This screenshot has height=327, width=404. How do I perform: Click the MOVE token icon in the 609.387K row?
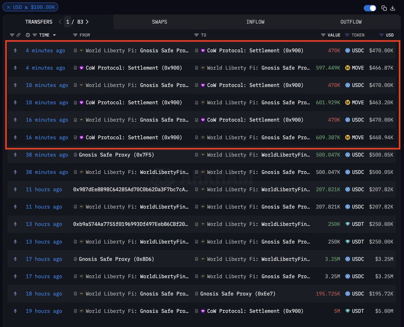click(x=348, y=138)
